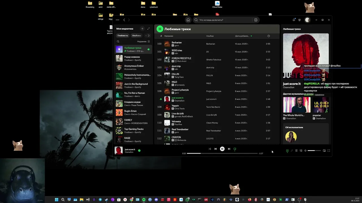The height and width of the screenshot is (203, 362).
Task: Click the 'CRAYON' track cover art
Action: tap(167, 138)
